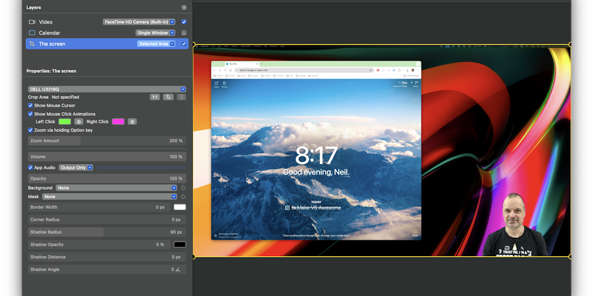Screen dimensions: 593x296
Task: Select the Calendar layer row
Action: tap(81, 33)
